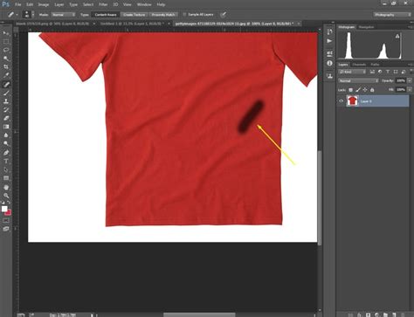Select the Blur tool
Image resolution: width=414 pixels, height=317 pixels.
[x=6, y=135]
